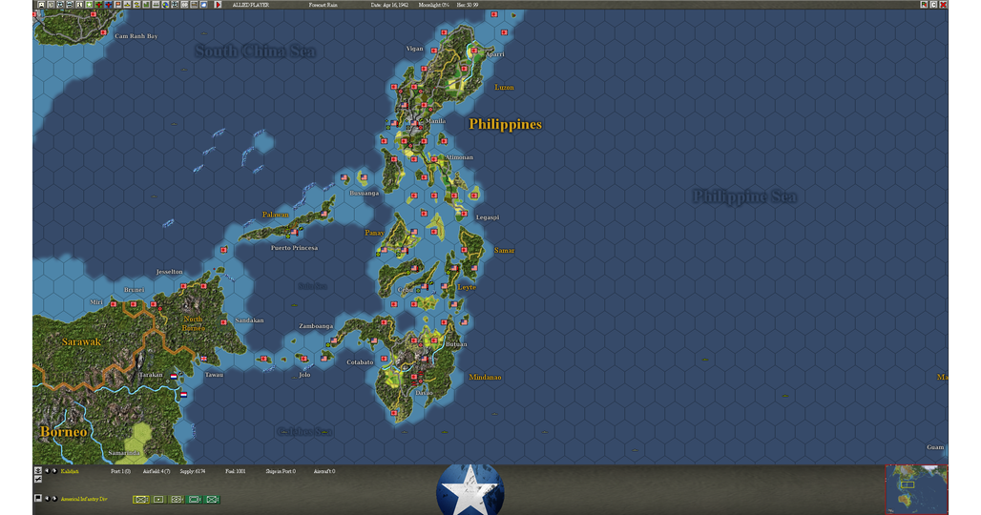Click the Date Apr 16, 1942 text
The width and height of the screenshot is (981, 515).
[389, 5]
